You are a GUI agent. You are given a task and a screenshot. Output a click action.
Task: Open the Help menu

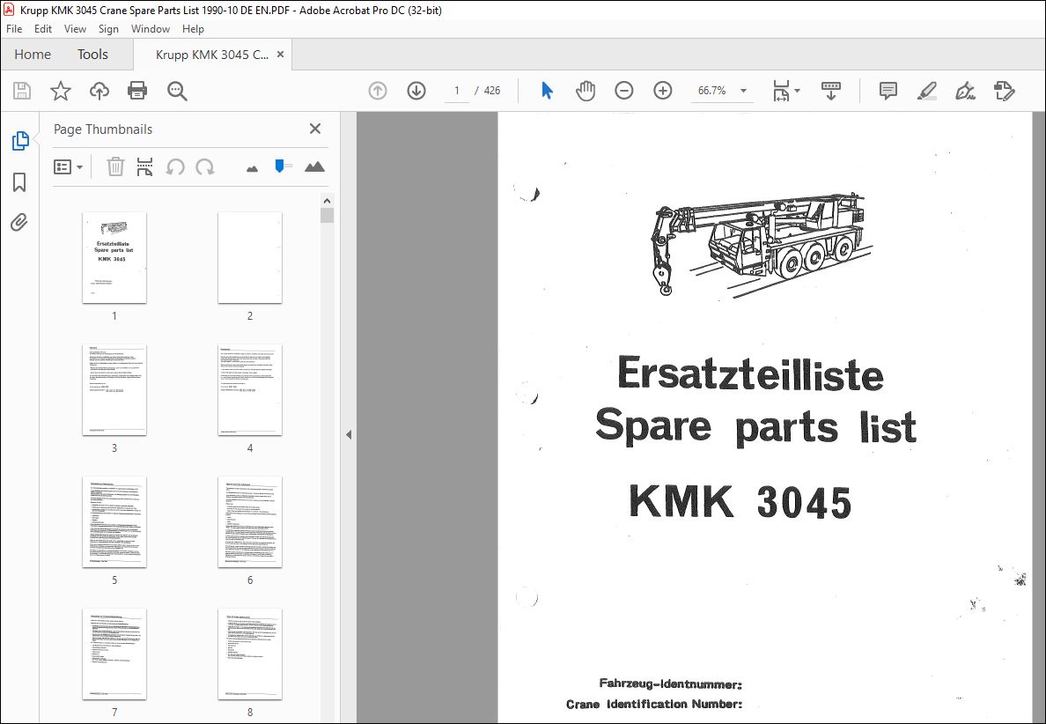pos(193,29)
